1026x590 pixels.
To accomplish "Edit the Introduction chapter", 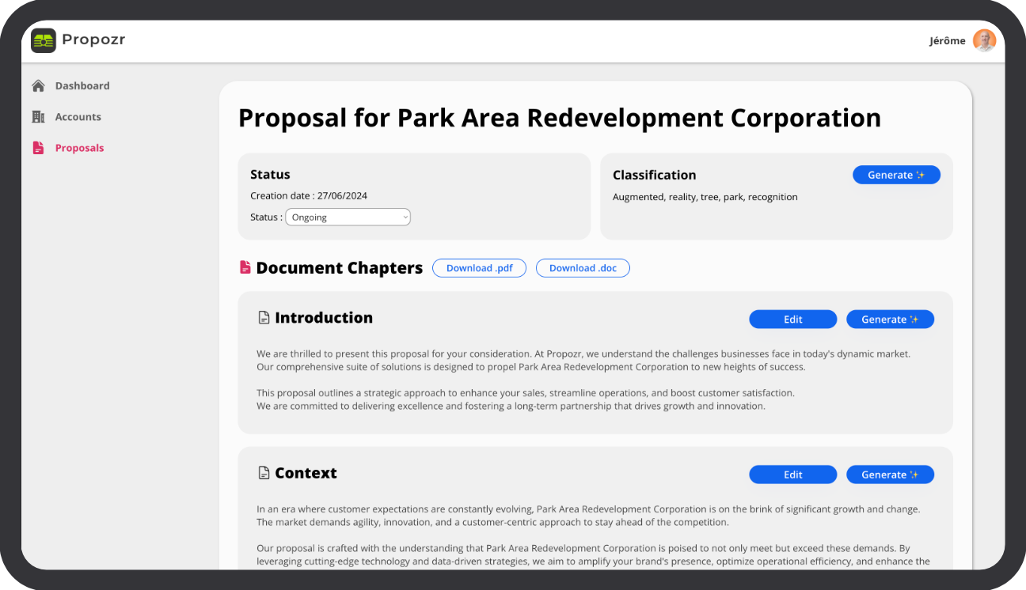I will tap(792, 320).
